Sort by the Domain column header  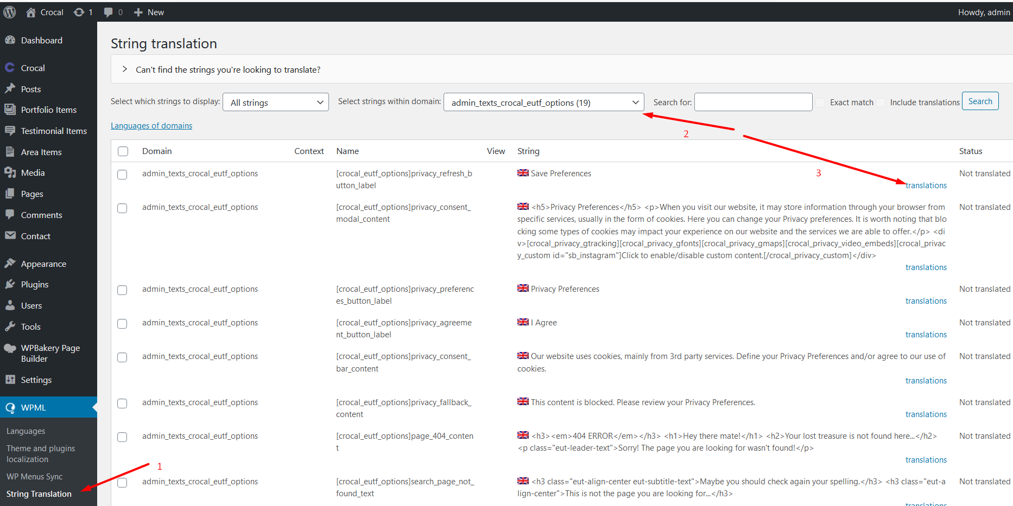(x=157, y=151)
